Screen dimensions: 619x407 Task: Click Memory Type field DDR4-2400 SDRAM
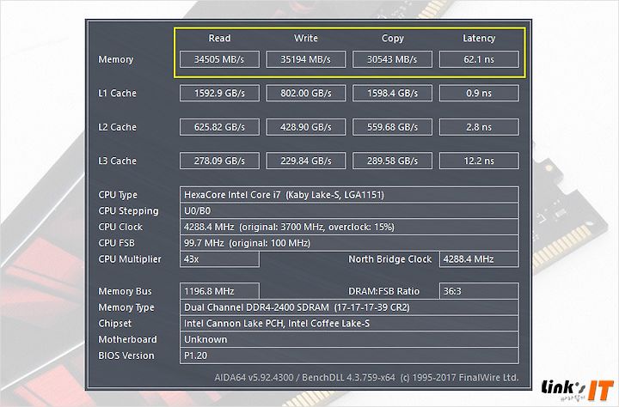coord(349,307)
